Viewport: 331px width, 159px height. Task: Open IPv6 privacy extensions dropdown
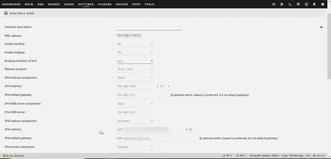135,147
